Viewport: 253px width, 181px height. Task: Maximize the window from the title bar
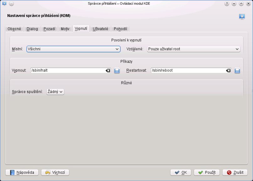tap(241, 3)
